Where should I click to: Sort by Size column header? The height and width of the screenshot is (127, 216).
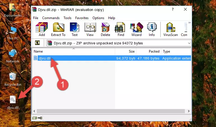click(x=126, y=51)
